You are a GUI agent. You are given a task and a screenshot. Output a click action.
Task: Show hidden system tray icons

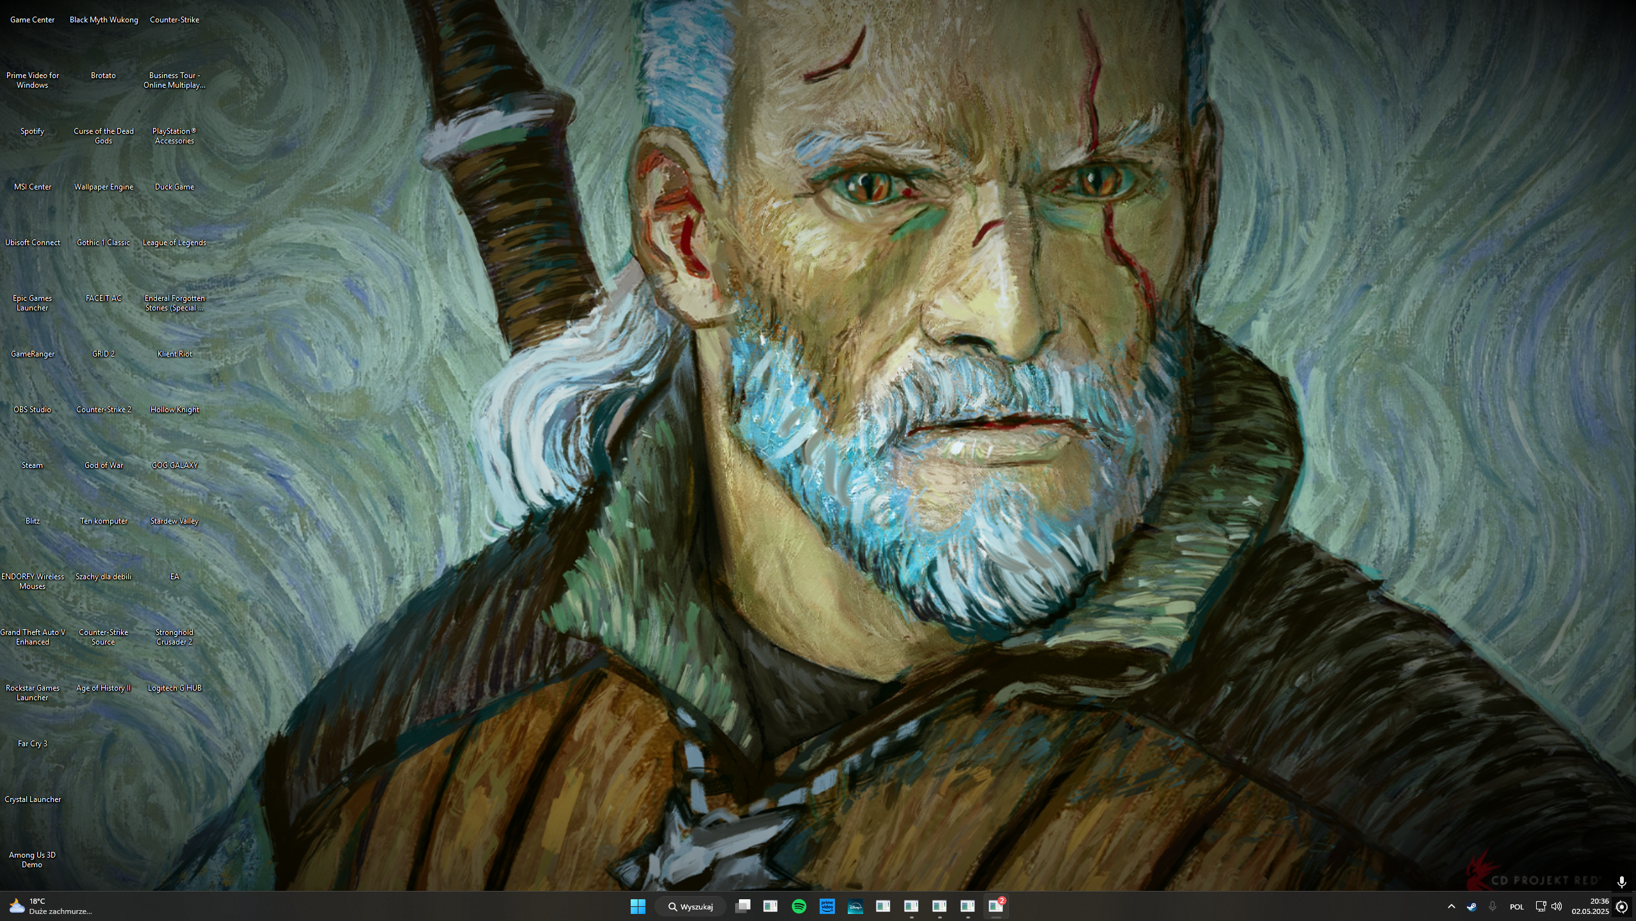(x=1452, y=906)
